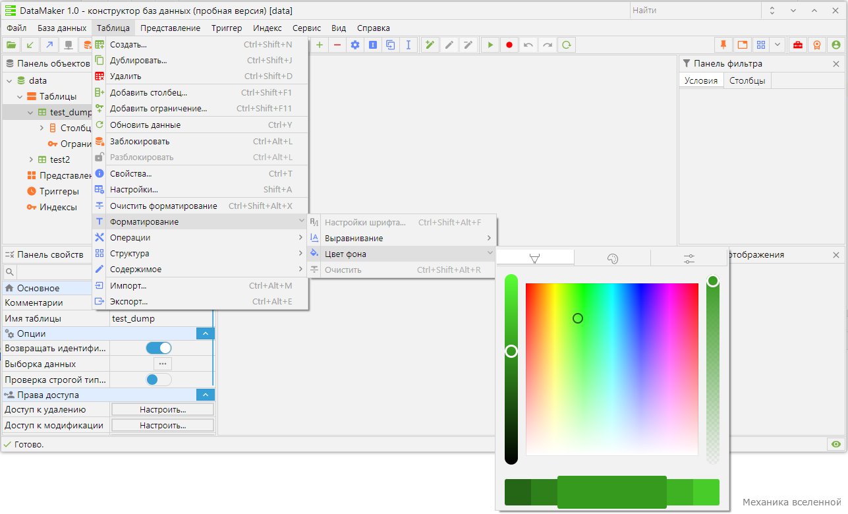Viewport: 848px width, 514px height.
Task: Click the green down-left arrow toolbar icon
Action: (x=30, y=45)
